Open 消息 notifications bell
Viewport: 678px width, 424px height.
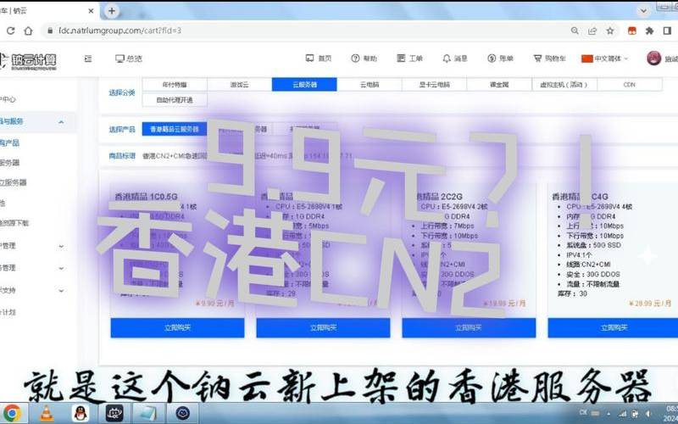[455, 59]
